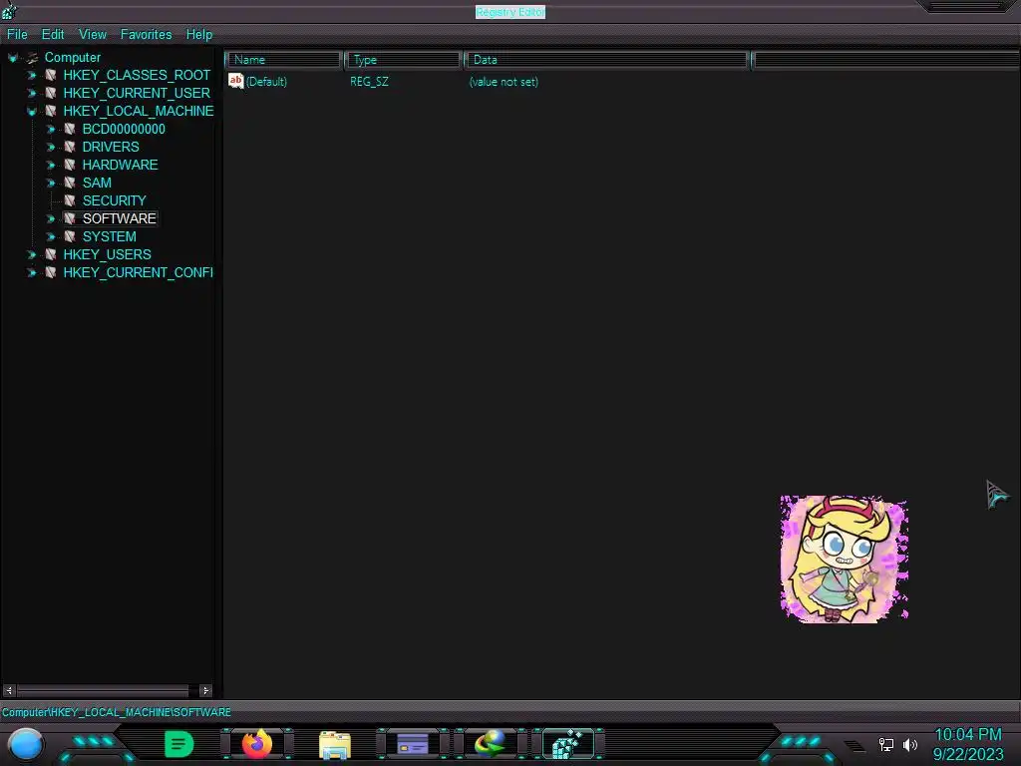Click the network tray icon
Screen dimensions: 1021x766
886,744
